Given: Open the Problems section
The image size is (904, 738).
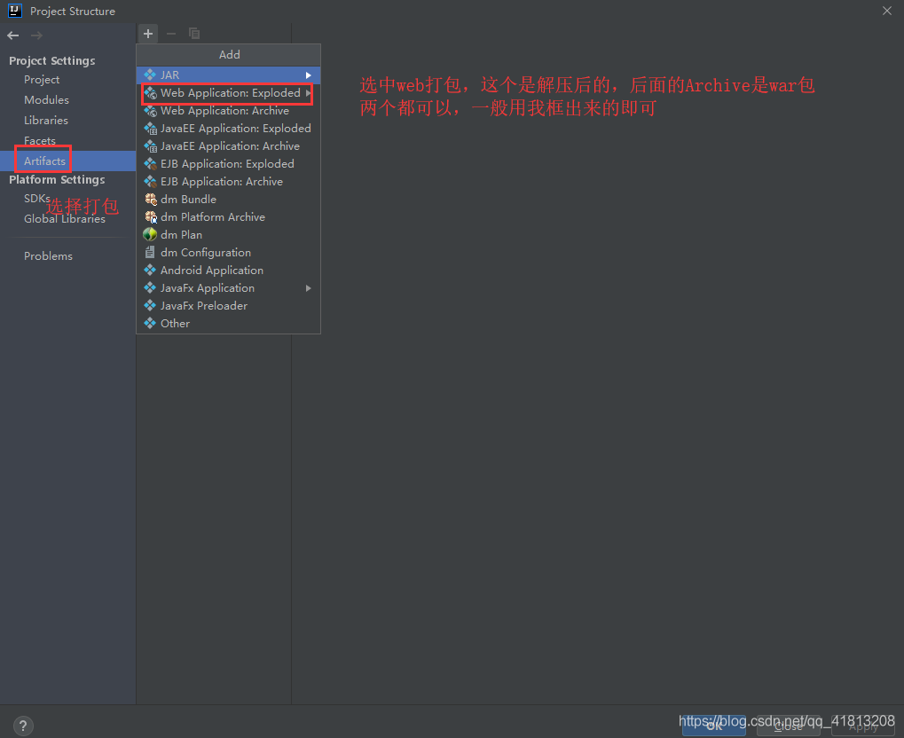Looking at the screenshot, I should tap(48, 256).
